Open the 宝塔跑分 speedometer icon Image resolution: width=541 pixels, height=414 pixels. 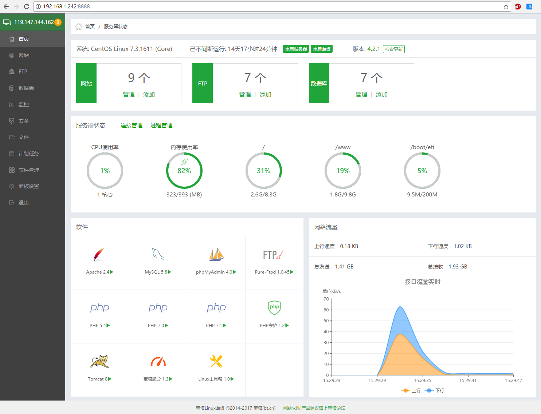pyautogui.click(x=158, y=362)
